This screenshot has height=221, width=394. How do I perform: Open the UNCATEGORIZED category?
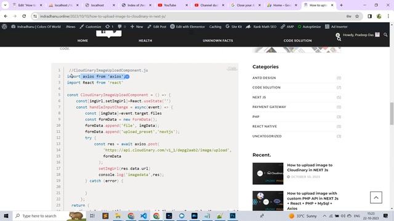pyautogui.click(x=267, y=136)
